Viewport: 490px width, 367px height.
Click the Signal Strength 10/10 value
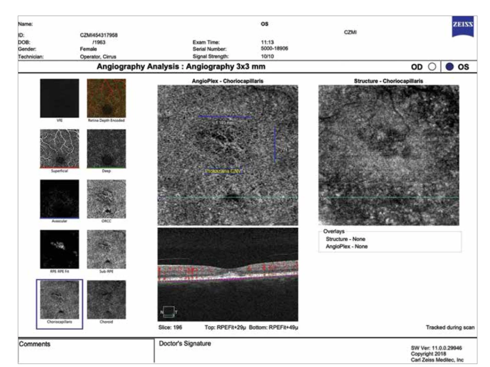tap(267, 56)
